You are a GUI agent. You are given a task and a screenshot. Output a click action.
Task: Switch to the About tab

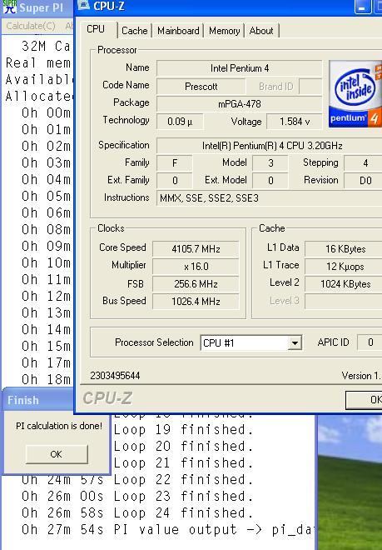[x=261, y=31]
